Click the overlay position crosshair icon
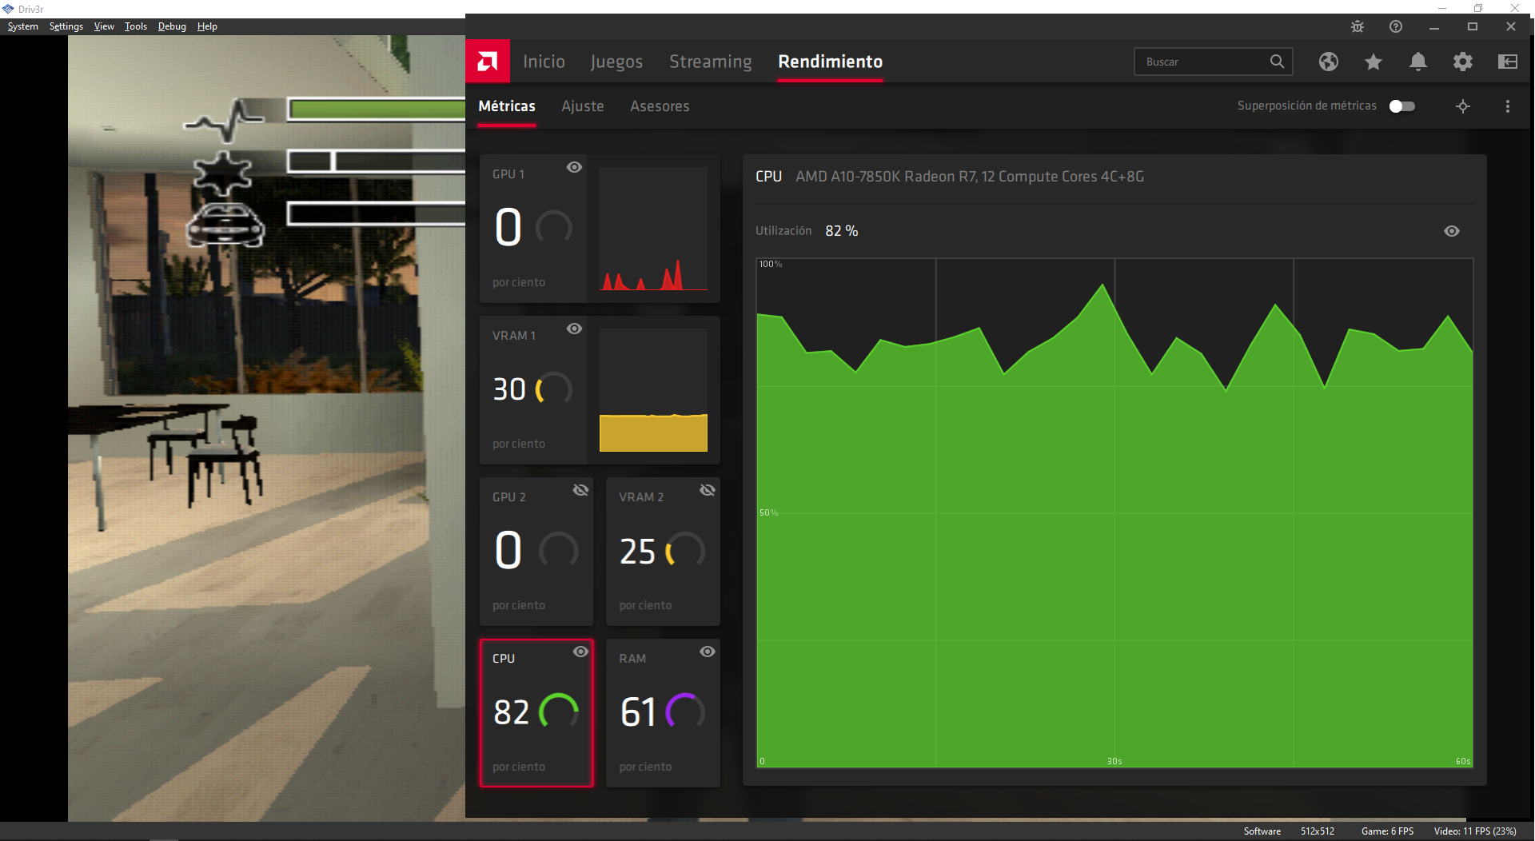 click(1463, 106)
